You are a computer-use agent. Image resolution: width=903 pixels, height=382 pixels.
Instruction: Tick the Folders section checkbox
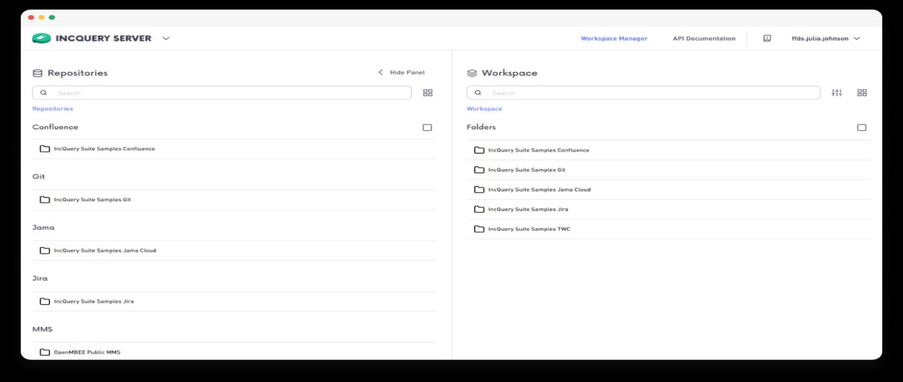click(x=861, y=128)
